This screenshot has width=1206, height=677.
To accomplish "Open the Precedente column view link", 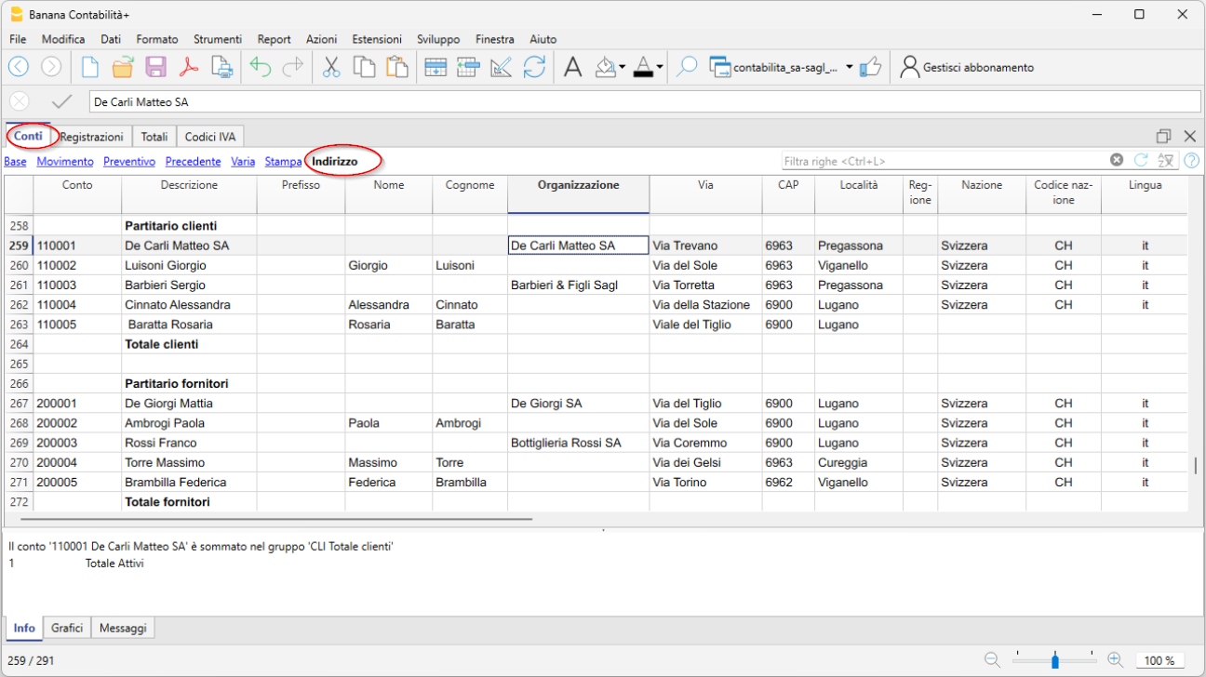I will point(193,161).
